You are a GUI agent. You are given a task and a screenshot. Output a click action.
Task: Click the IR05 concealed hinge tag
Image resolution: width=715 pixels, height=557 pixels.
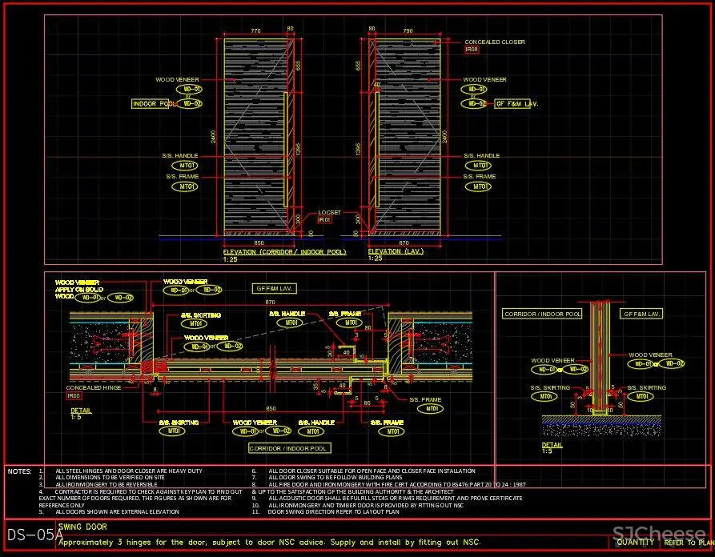coord(74,395)
